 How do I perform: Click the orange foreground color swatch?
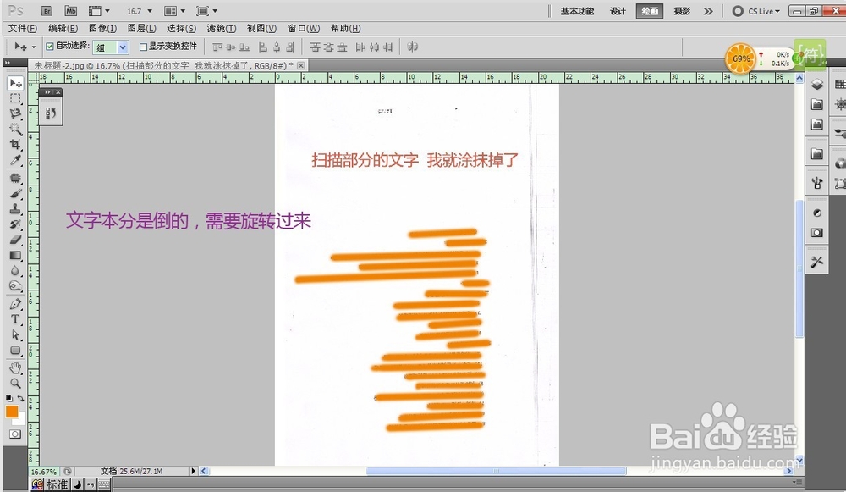[12, 412]
